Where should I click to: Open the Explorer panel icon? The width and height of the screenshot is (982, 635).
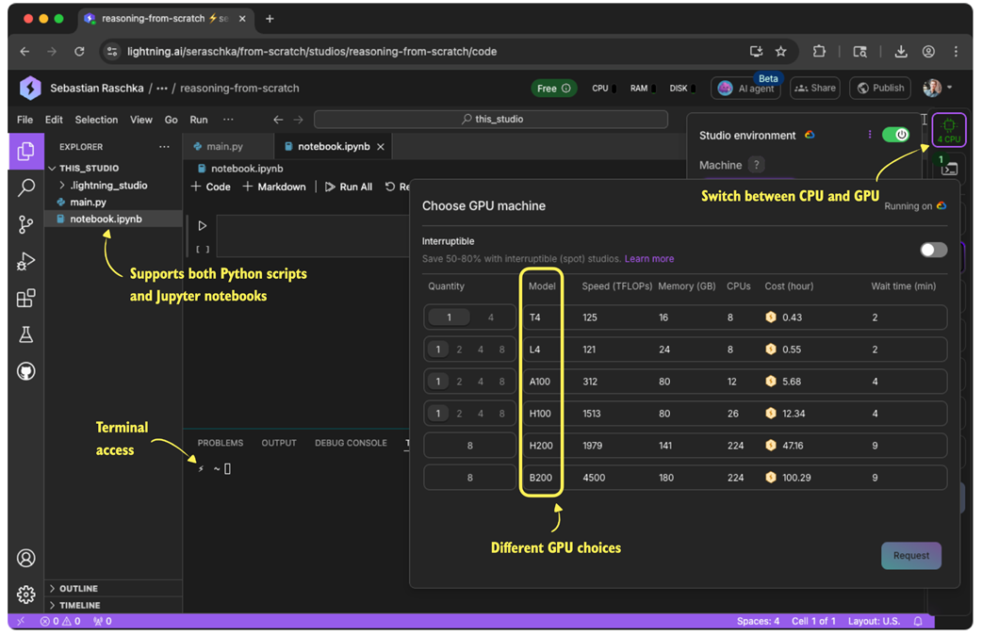[25, 150]
